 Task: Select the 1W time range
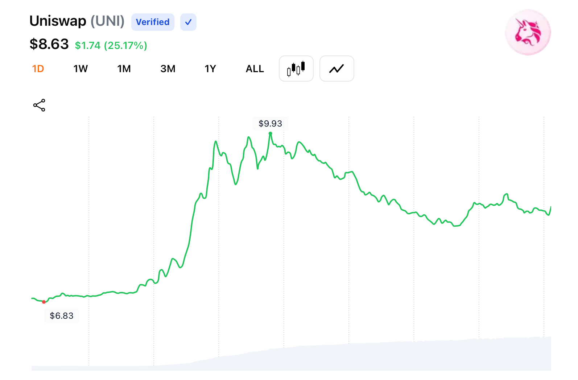tap(80, 69)
